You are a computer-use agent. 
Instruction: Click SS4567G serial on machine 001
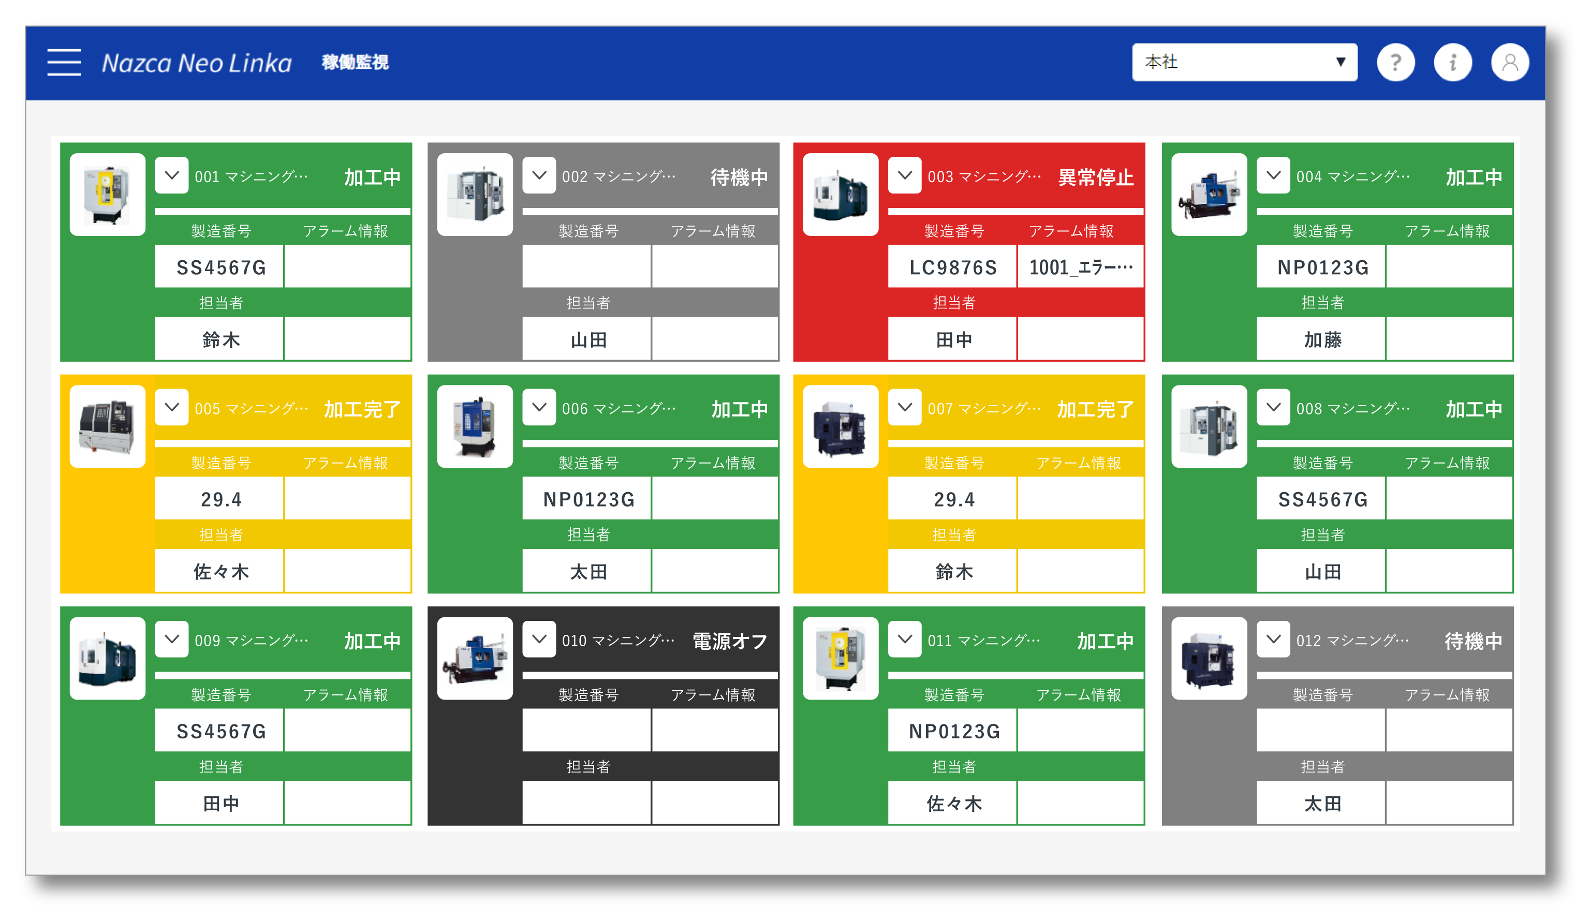[219, 267]
